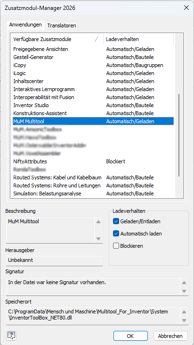Click the Signatur field down arrow
This screenshot has width=194, height=345.
click(x=184, y=291)
